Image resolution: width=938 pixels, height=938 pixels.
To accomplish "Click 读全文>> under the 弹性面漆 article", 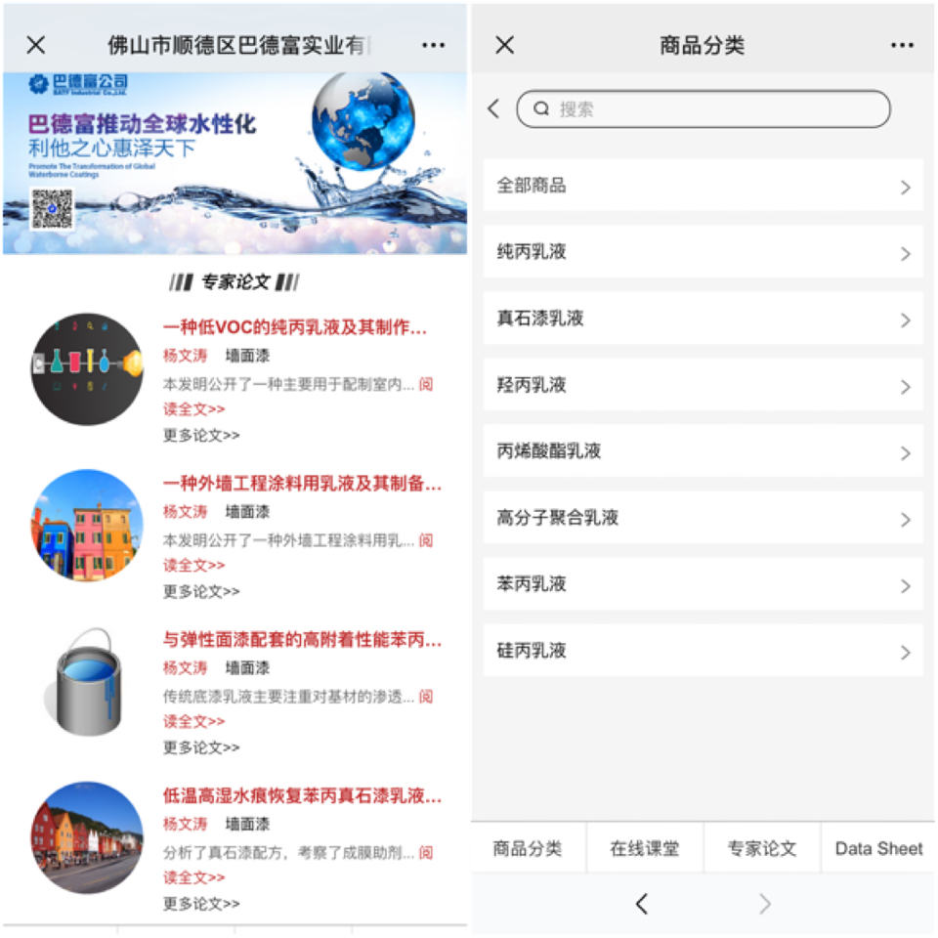I will pos(193,721).
